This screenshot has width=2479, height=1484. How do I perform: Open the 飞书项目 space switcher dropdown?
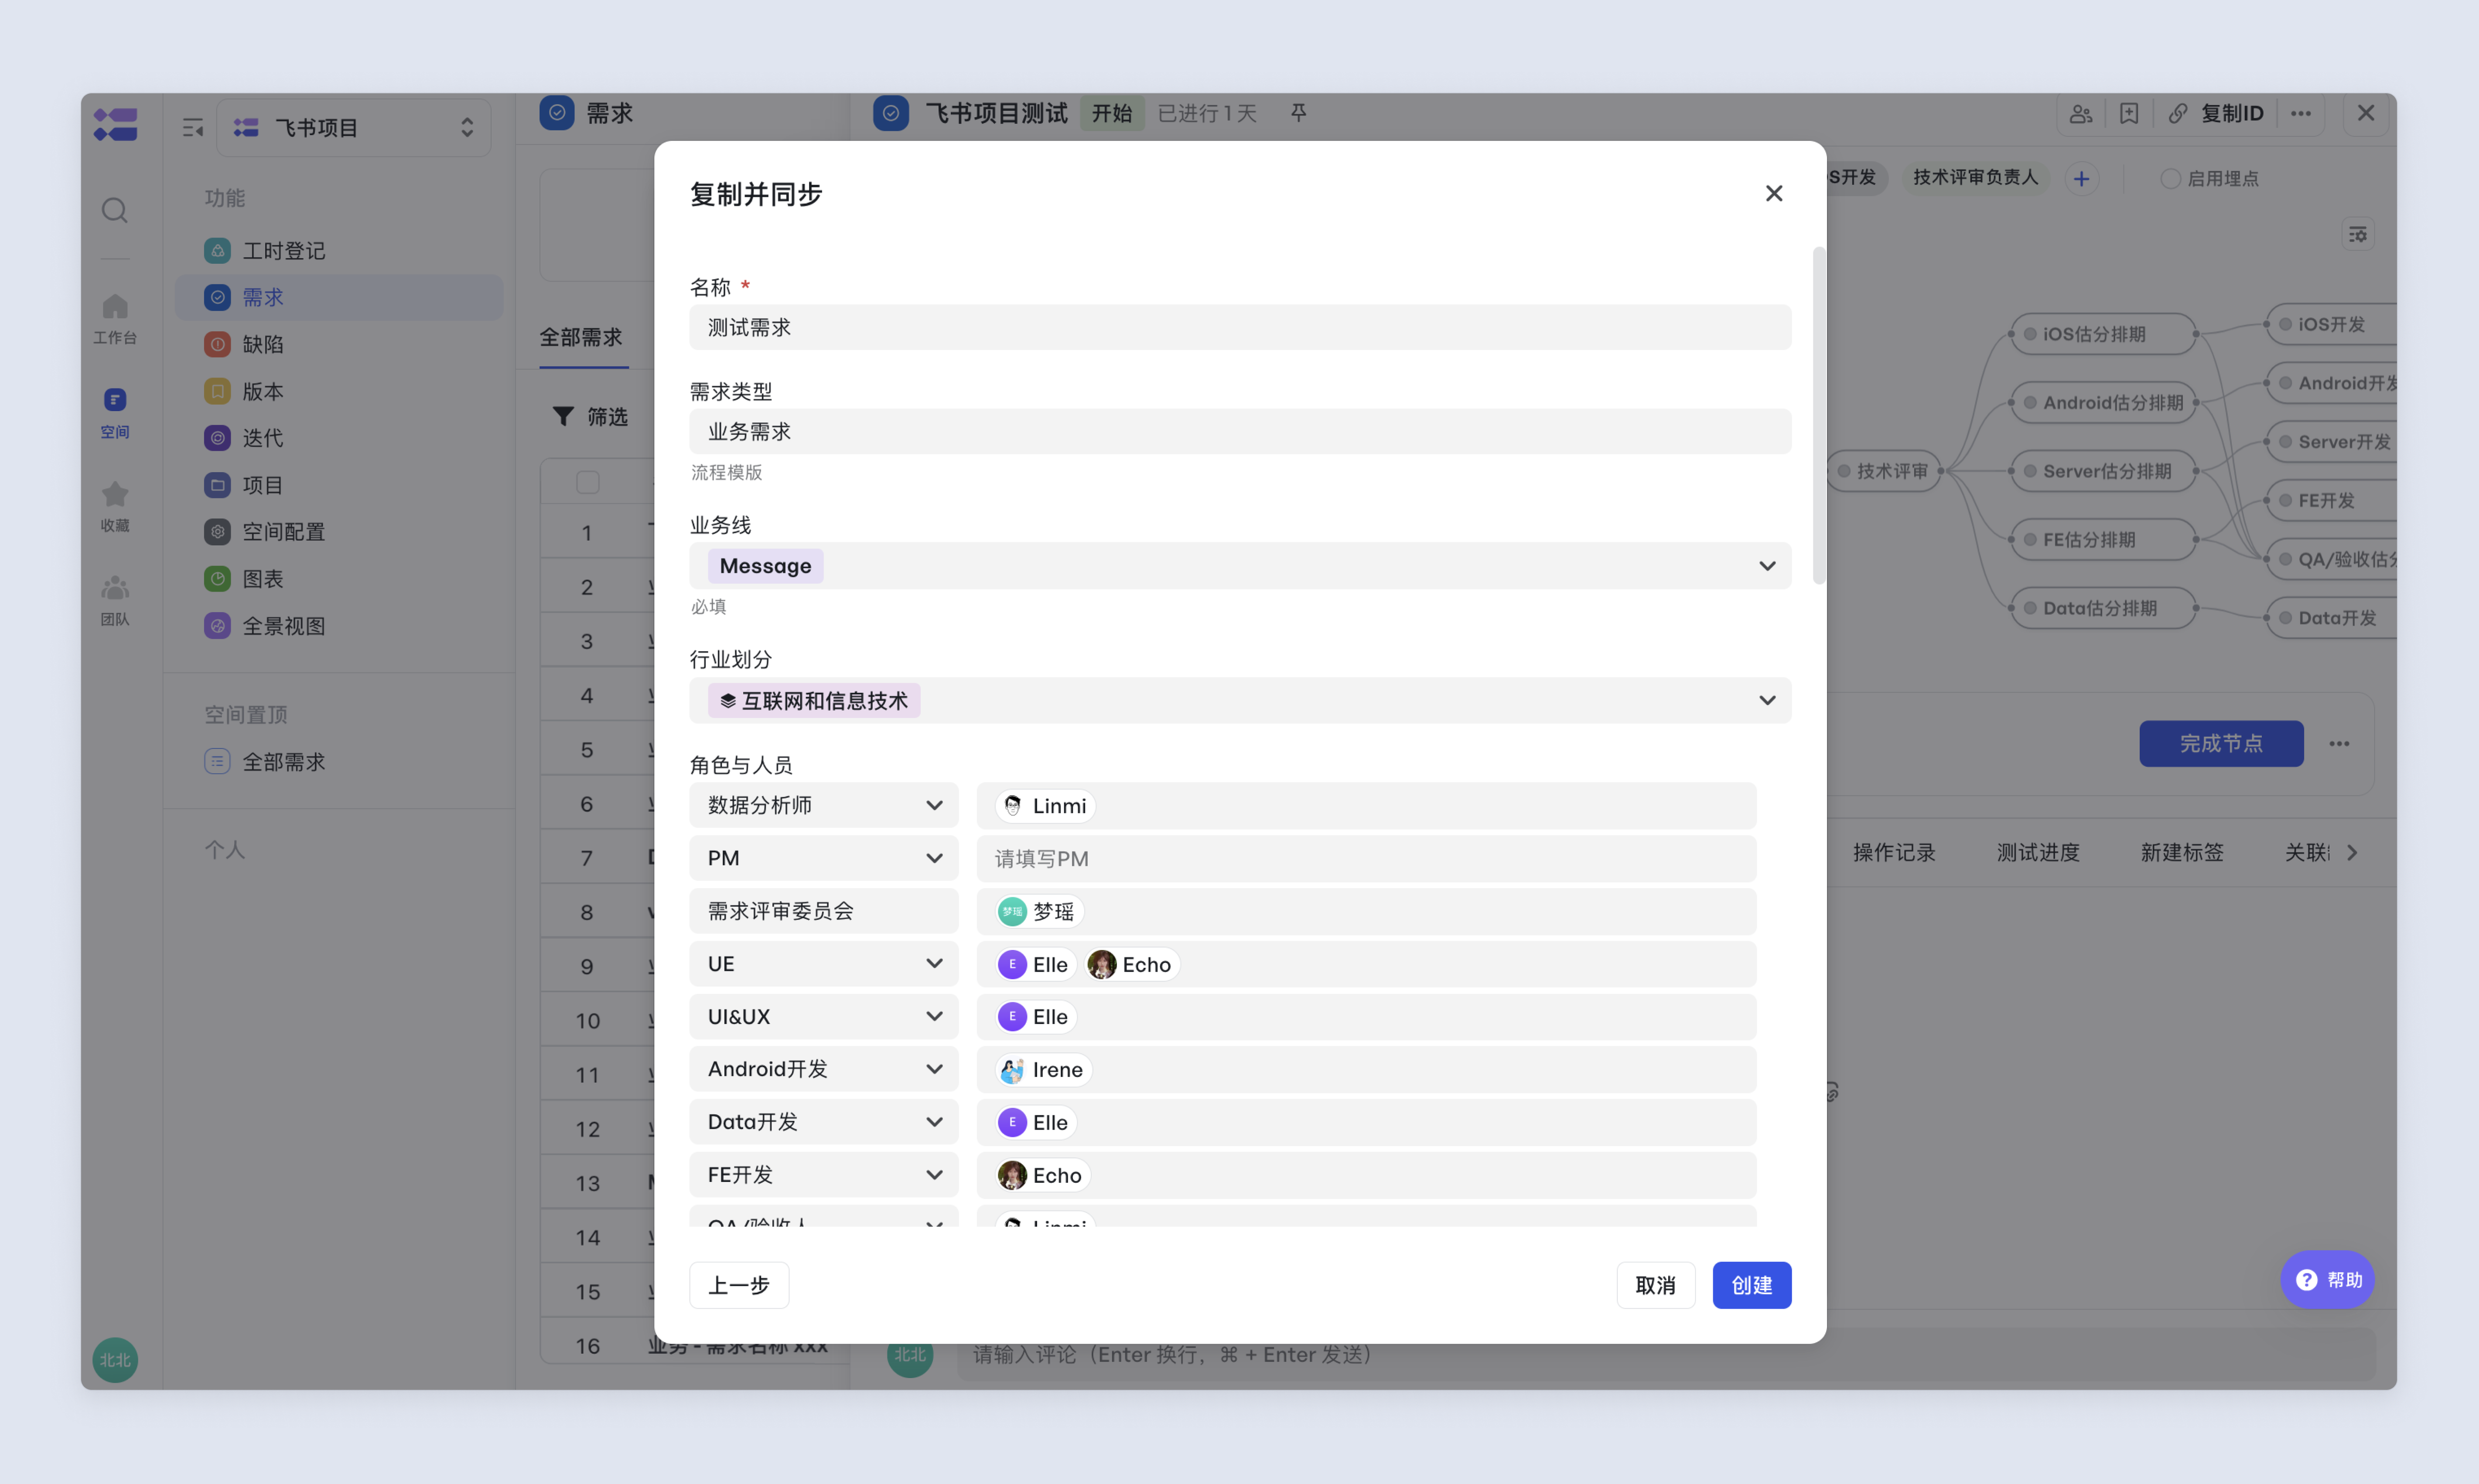pos(354,128)
